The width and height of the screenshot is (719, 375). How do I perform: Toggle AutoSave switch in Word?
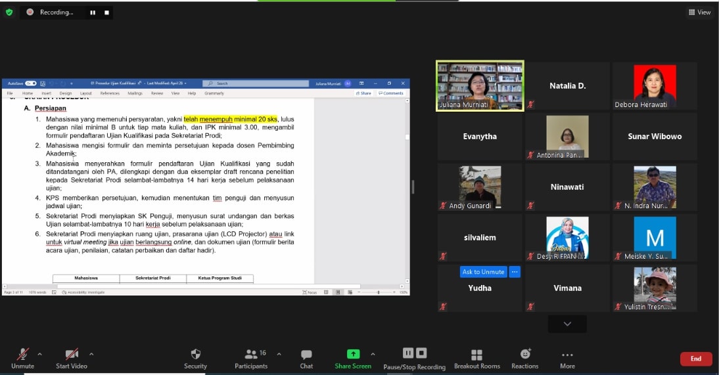click(31, 83)
